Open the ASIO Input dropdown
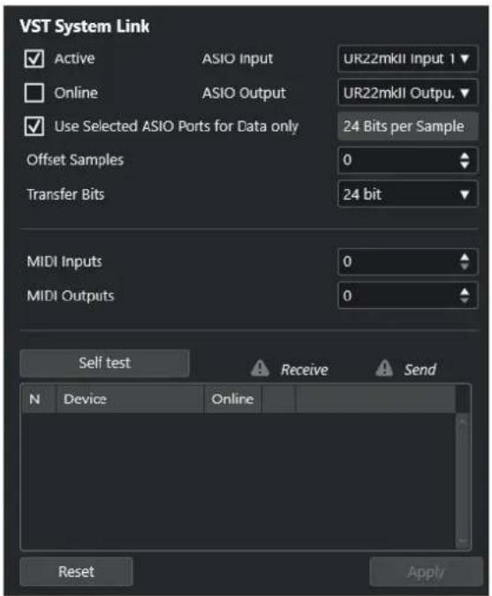 (x=407, y=59)
